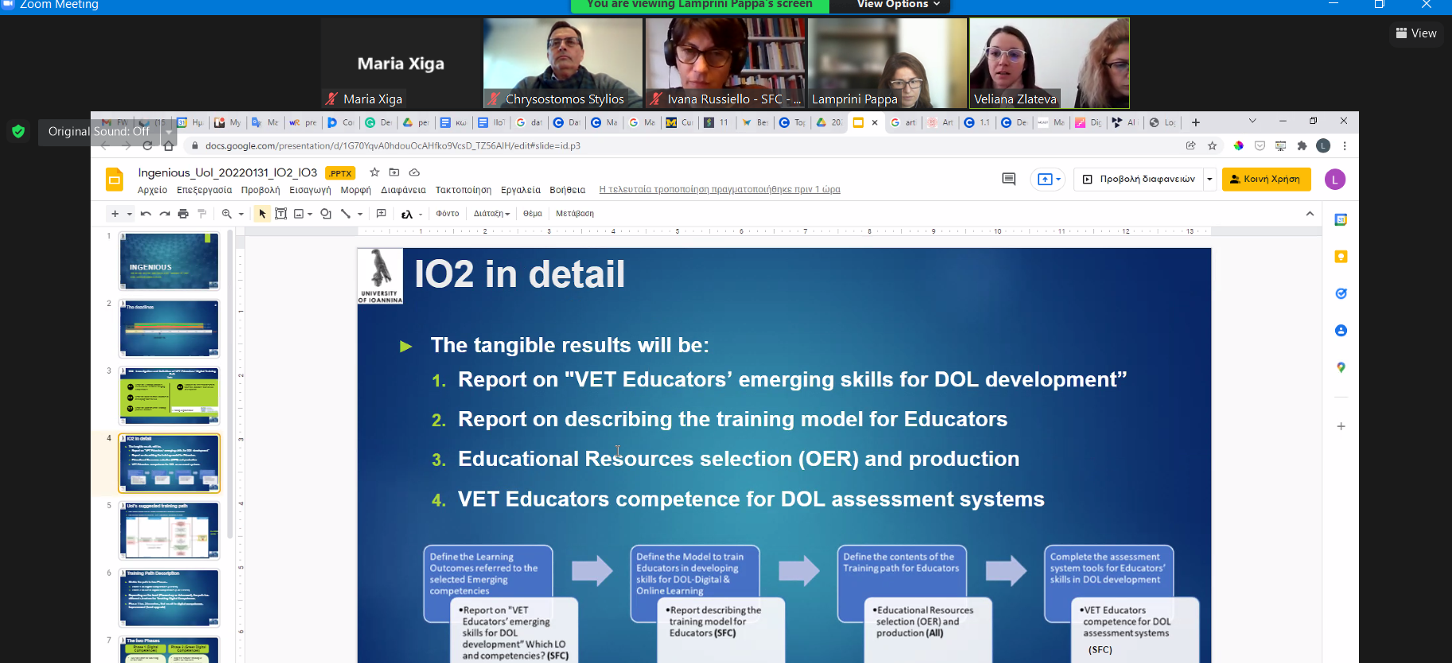This screenshot has height=663, width=1452.
Task: Add a comment using the toolbar comment icon
Action: [x=381, y=214]
